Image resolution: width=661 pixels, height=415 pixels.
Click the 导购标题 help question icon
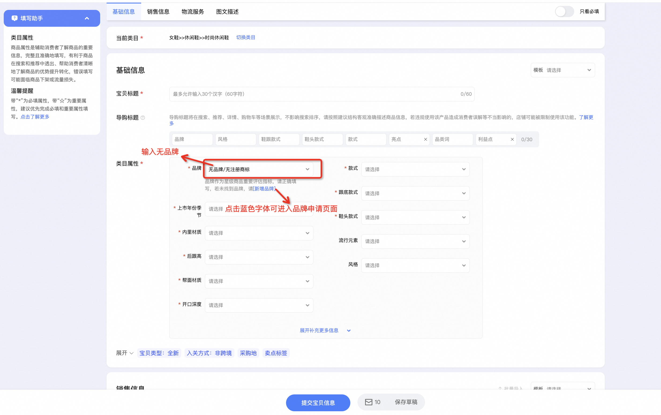143,118
